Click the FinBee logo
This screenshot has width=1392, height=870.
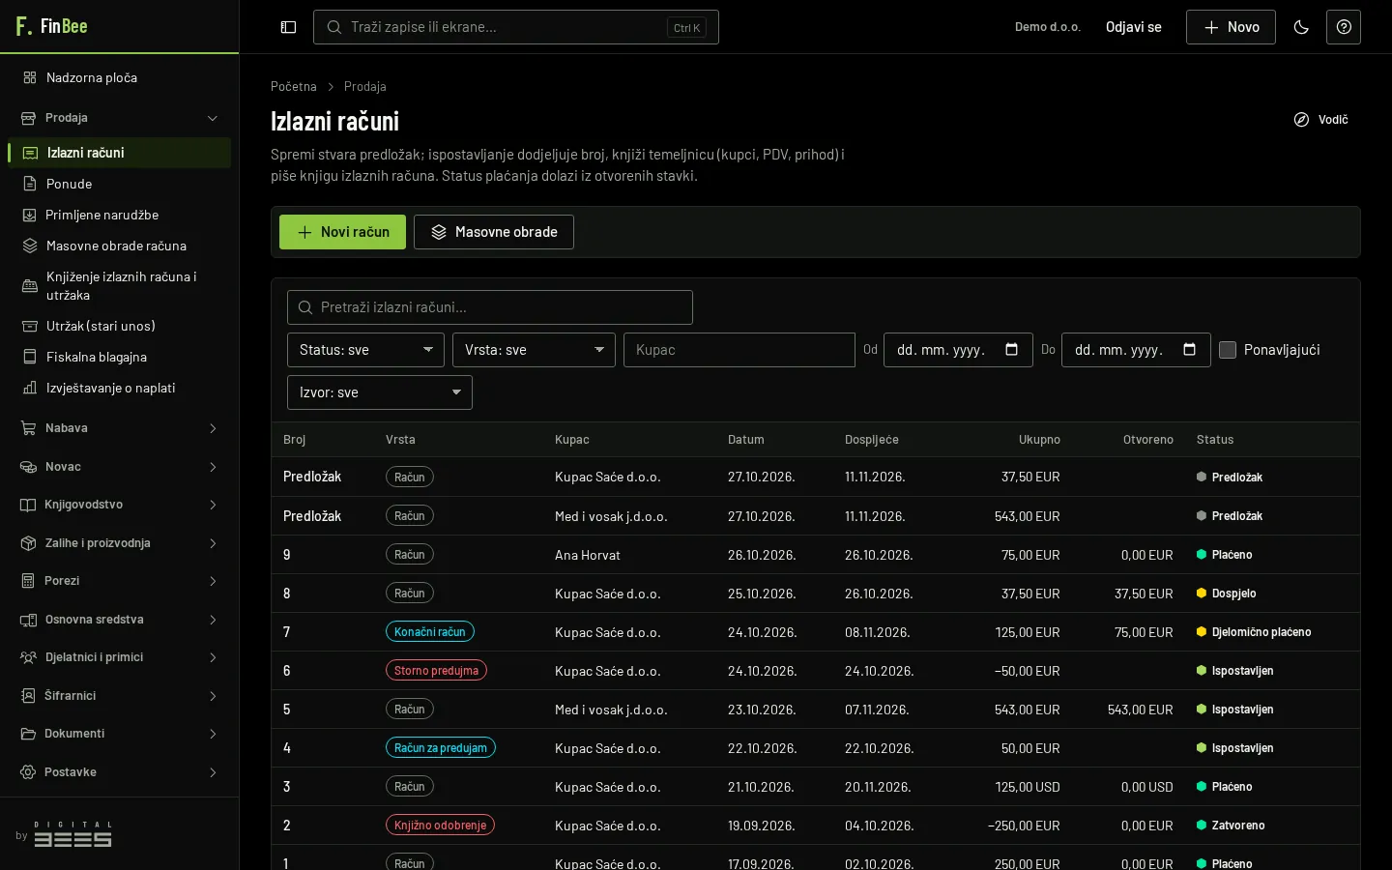pyautogui.click(x=52, y=26)
